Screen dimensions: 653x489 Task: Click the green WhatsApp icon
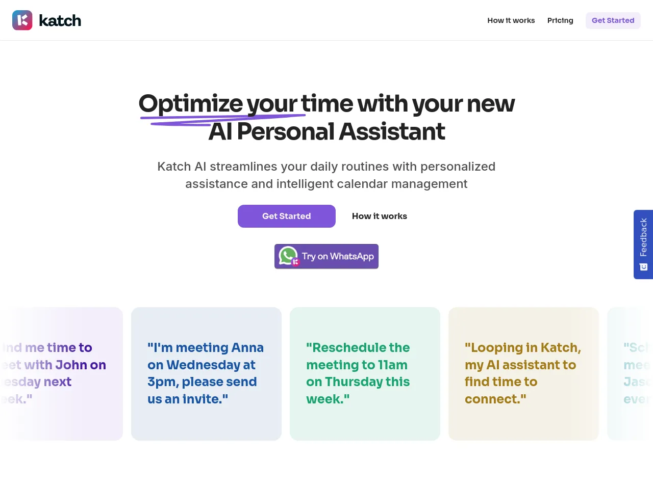[288, 255]
